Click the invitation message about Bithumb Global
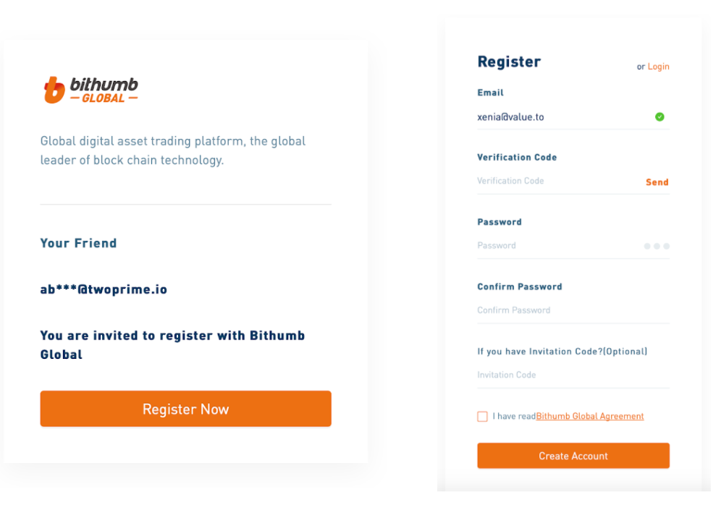 (172, 344)
